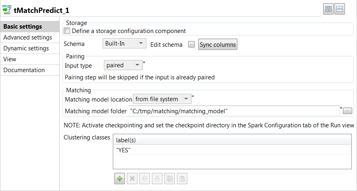
Task: Open the Input type paired dropdown
Action: click(122, 65)
